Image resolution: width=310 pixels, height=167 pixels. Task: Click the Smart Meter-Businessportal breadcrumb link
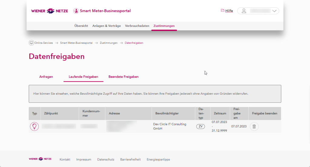[77, 43]
